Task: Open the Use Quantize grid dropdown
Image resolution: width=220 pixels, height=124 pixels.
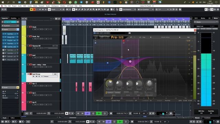Action: click(146, 9)
